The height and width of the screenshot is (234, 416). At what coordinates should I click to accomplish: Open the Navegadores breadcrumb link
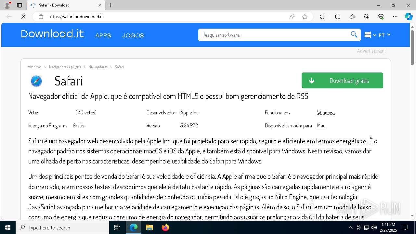click(x=98, y=67)
